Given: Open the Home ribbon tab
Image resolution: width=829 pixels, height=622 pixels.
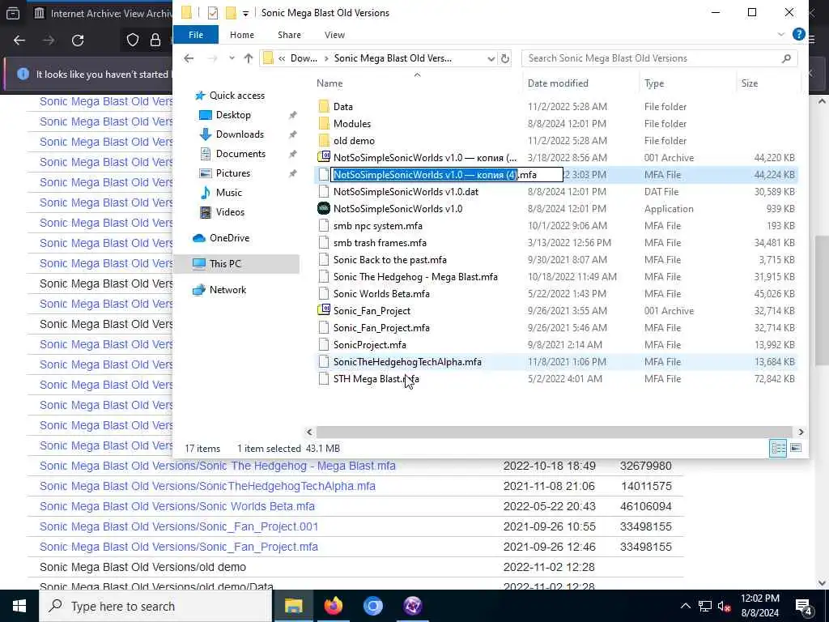Looking at the screenshot, I should pyautogui.click(x=241, y=34).
